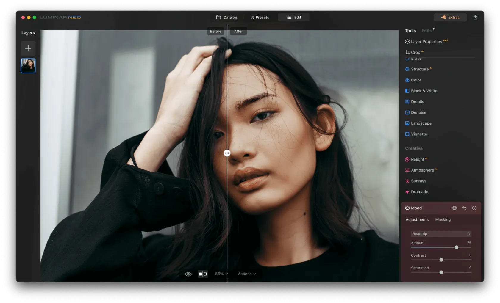Screen dimensions: 500x303
Task: Open the 86% zoom level dropdown
Action: [x=221, y=274]
